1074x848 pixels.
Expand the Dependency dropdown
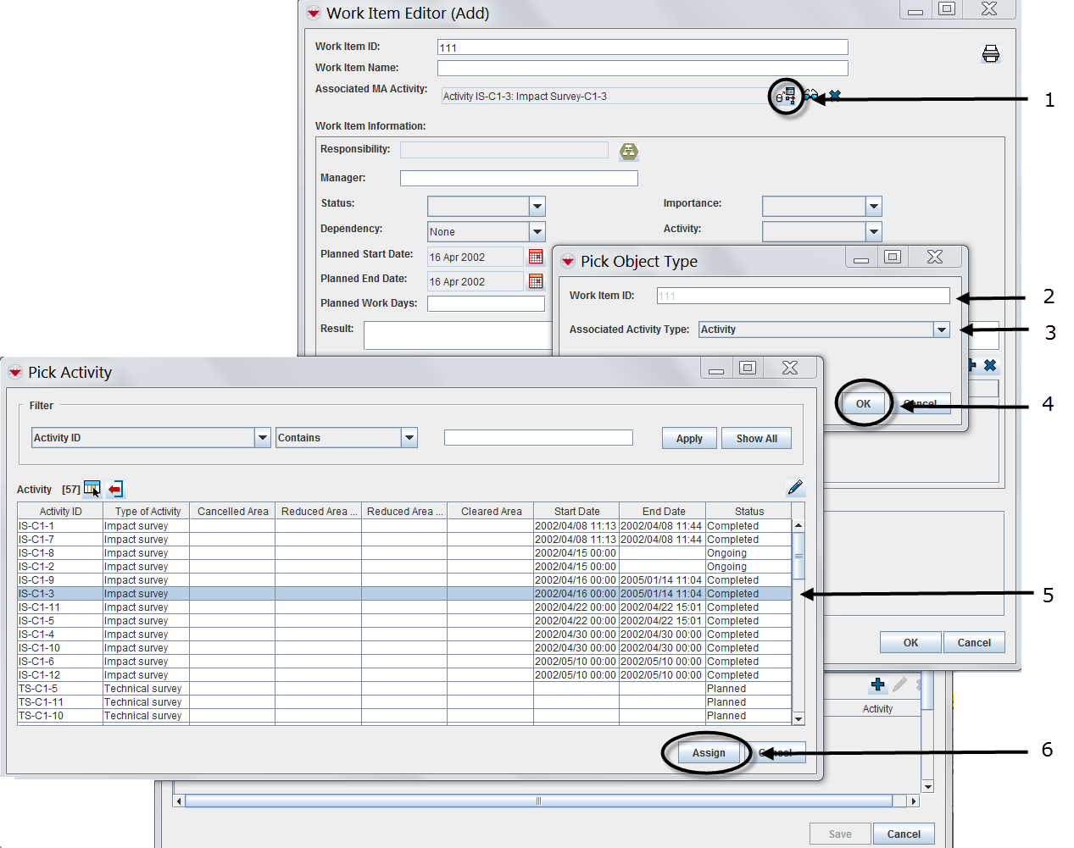click(x=537, y=232)
